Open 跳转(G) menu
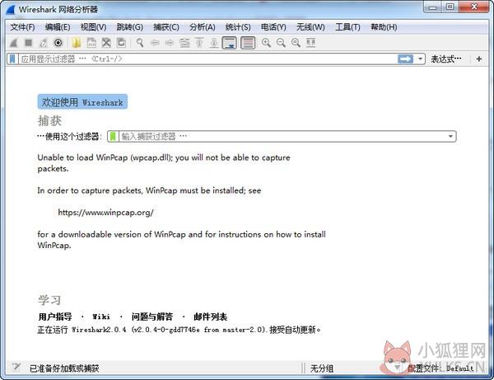 tap(129, 27)
